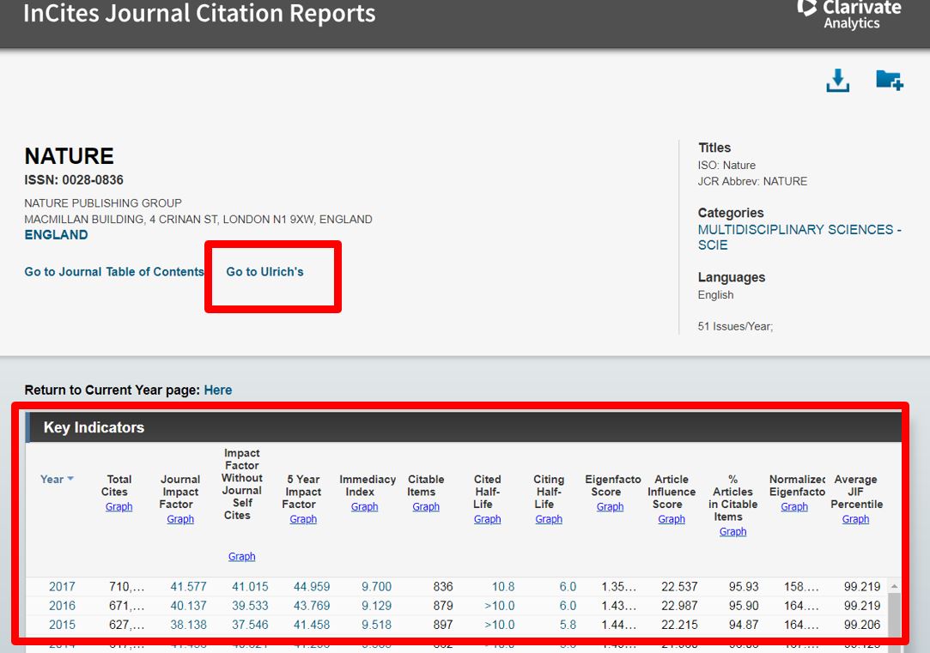Select the ISSN 0028-0836 text

[74, 179]
